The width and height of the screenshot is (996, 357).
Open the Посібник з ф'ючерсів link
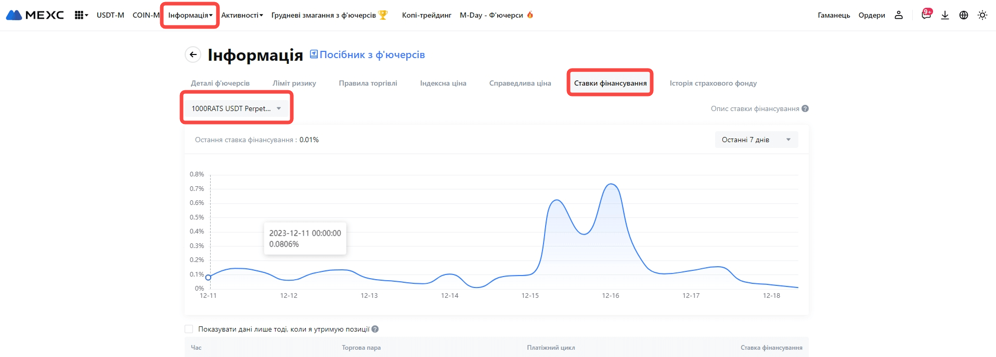[x=368, y=54]
